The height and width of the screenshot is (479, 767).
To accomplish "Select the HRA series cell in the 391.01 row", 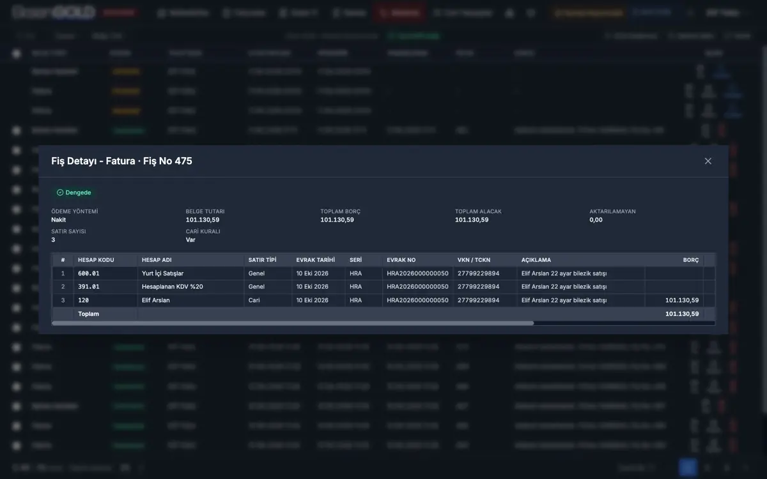I will 356,287.
